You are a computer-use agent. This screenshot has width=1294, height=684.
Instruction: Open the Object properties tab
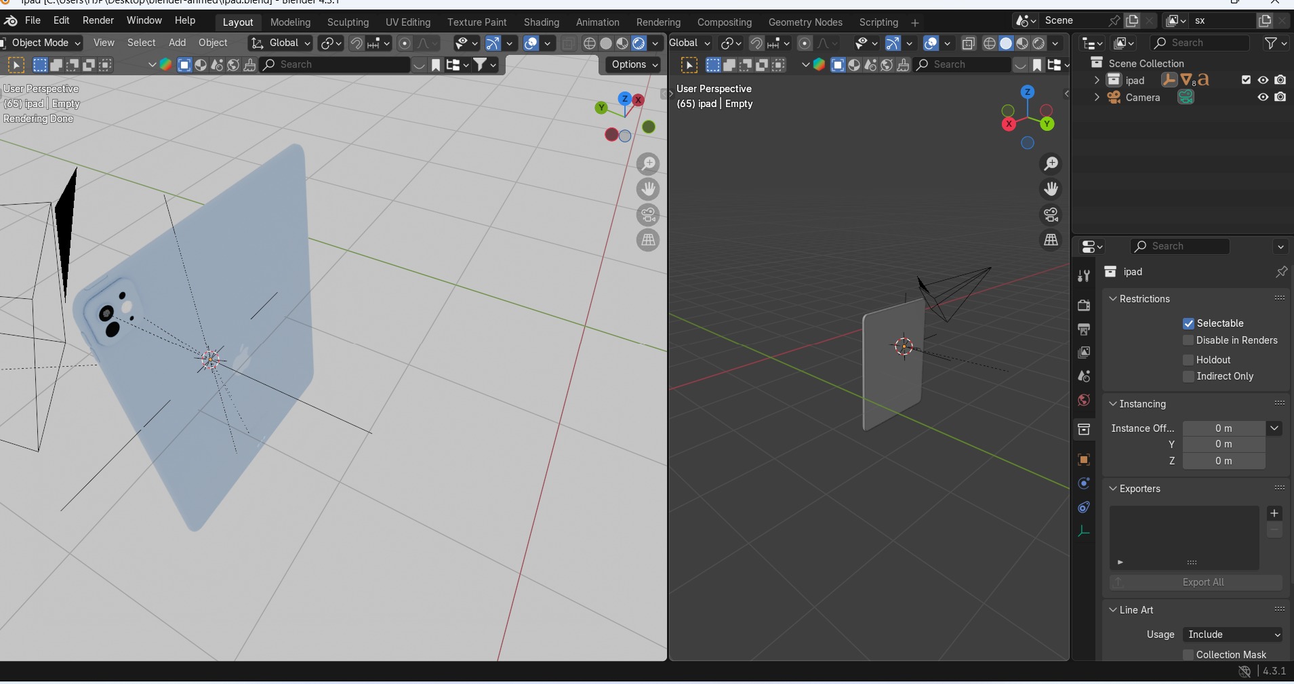coord(1084,460)
